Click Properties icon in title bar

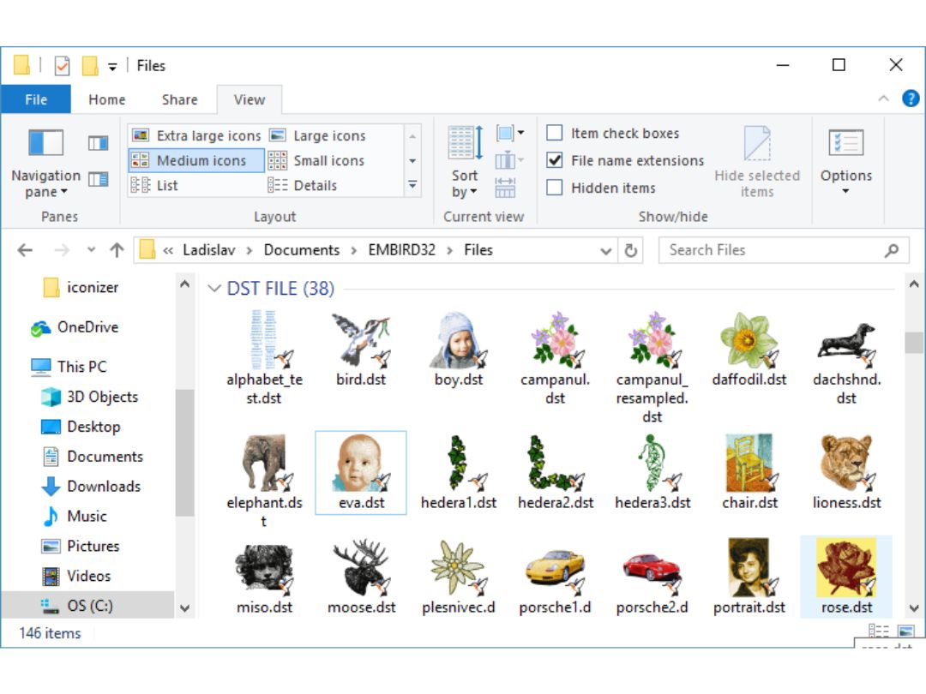click(62, 65)
